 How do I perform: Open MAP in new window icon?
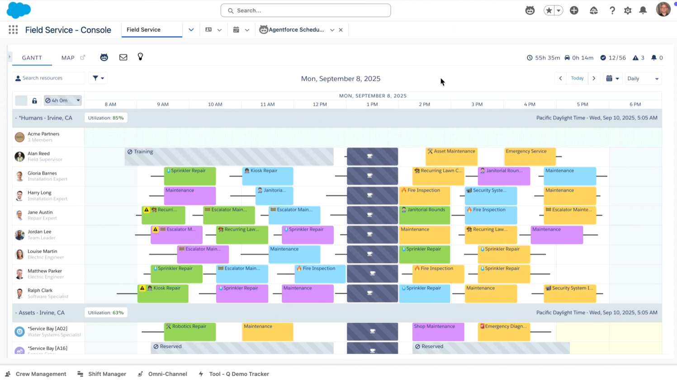[x=83, y=57]
